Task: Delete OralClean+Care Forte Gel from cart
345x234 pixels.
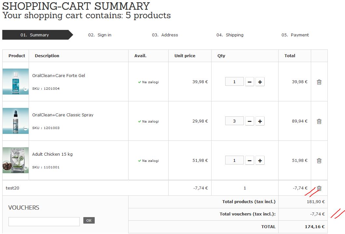Action: pyautogui.click(x=319, y=82)
